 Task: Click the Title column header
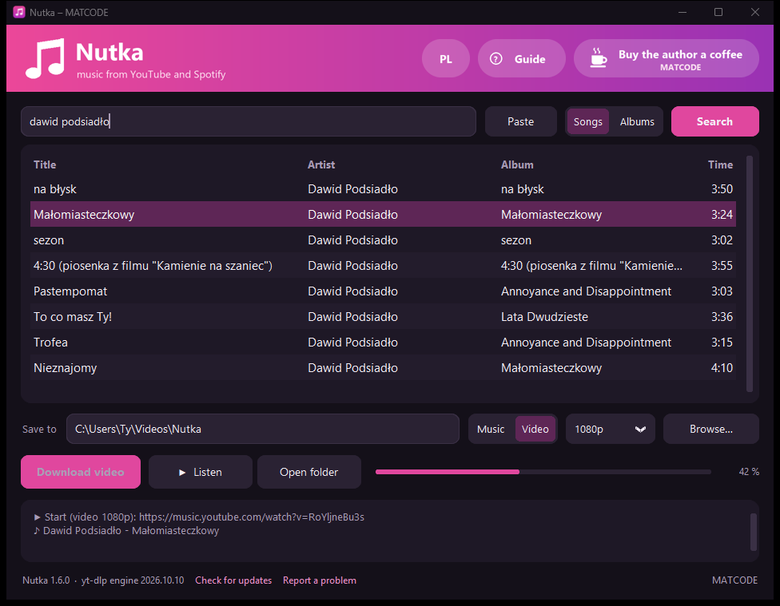point(45,164)
